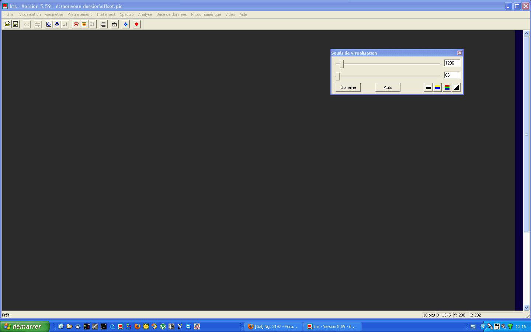
Task: Click the vertical scrollbar down arrow
Action: (x=526, y=307)
